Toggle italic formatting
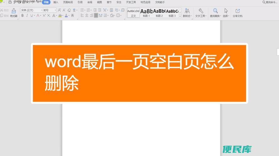Screen dimensions: 279x156 point(27,16)
